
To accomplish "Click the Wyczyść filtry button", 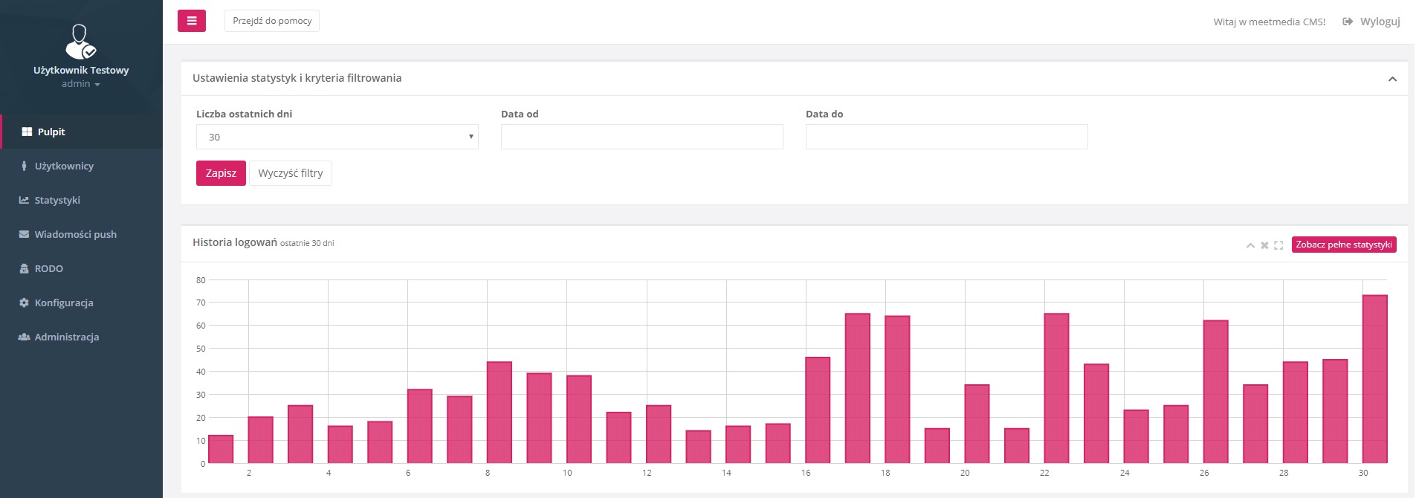I will point(290,173).
